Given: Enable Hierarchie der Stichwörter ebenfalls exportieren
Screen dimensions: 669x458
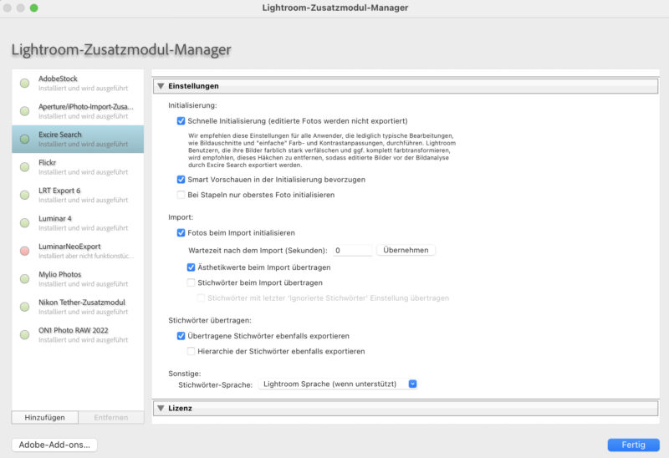Looking at the screenshot, I should 192,351.
